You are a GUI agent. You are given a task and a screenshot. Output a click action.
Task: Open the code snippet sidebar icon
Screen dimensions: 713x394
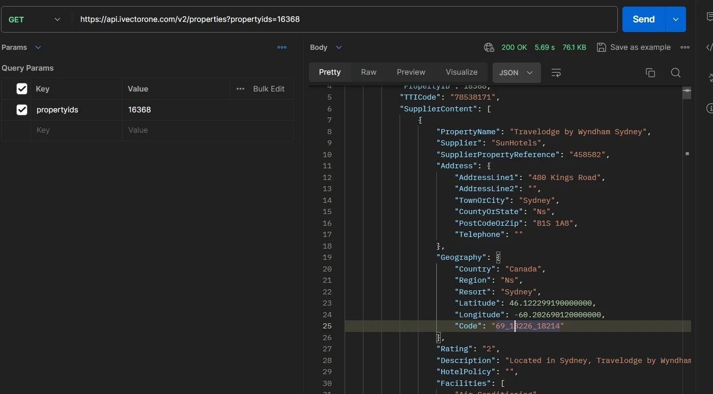click(709, 47)
